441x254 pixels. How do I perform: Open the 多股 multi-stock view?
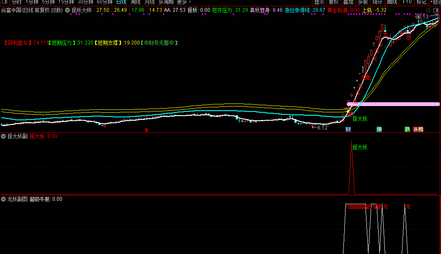[x=363, y=2]
